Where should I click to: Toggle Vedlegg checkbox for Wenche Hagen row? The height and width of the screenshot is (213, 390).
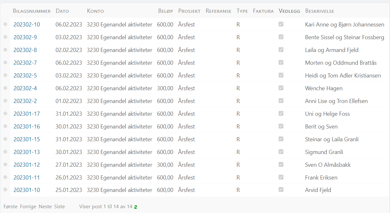point(281,88)
